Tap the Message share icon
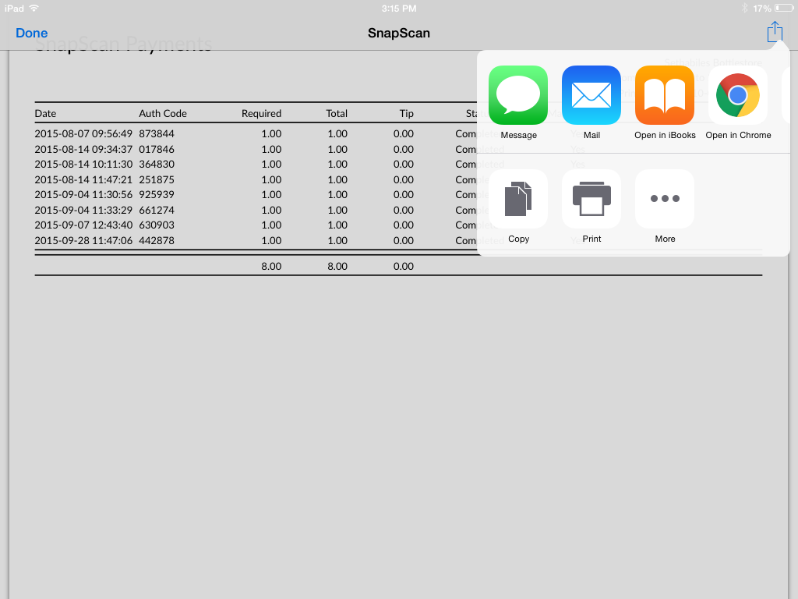Screen dimensions: 798x599 click(518, 95)
